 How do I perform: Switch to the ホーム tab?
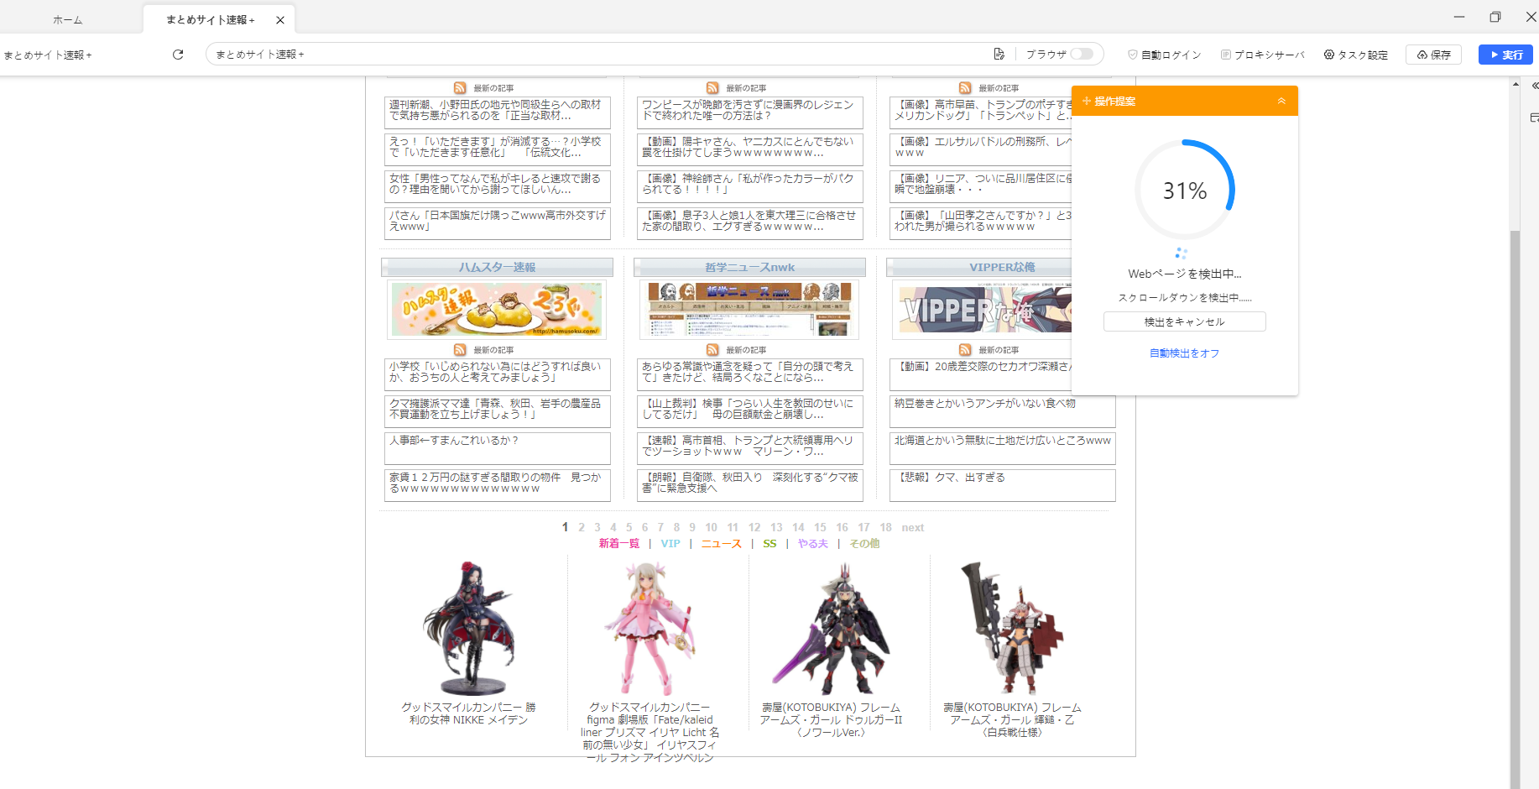coord(67,19)
